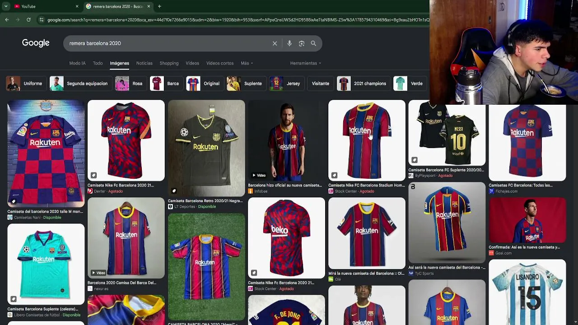Open the Videos cortos tab

[x=220, y=63]
